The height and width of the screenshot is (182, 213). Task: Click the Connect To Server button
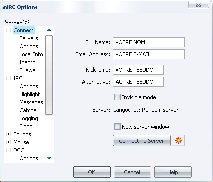142,141
